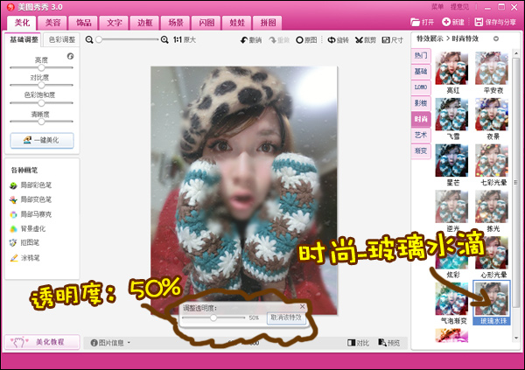
Task: Click the 亮度 slider handle
Action: pos(41,67)
